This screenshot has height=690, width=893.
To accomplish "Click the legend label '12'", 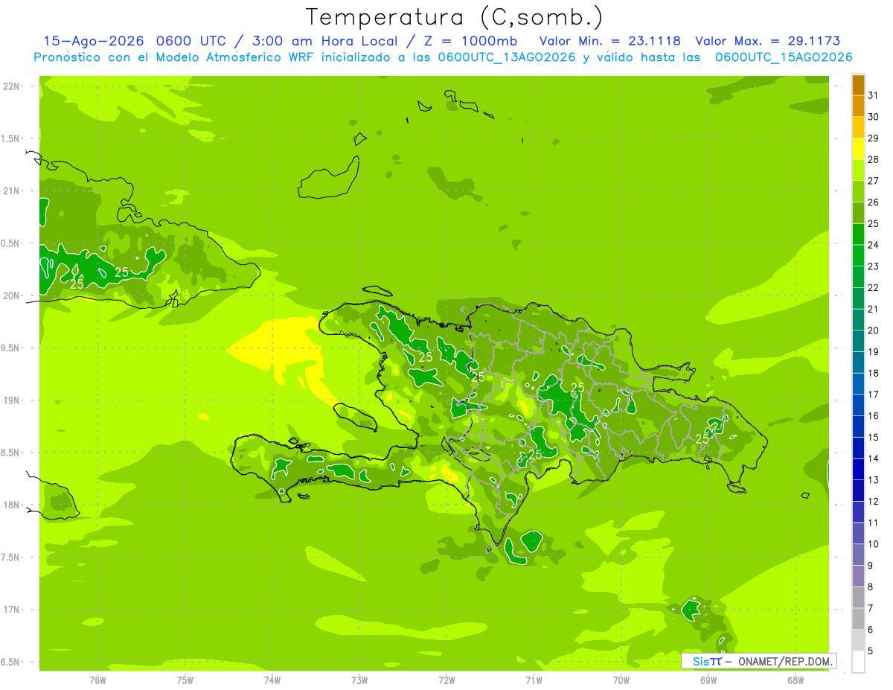I will click(x=874, y=501).
